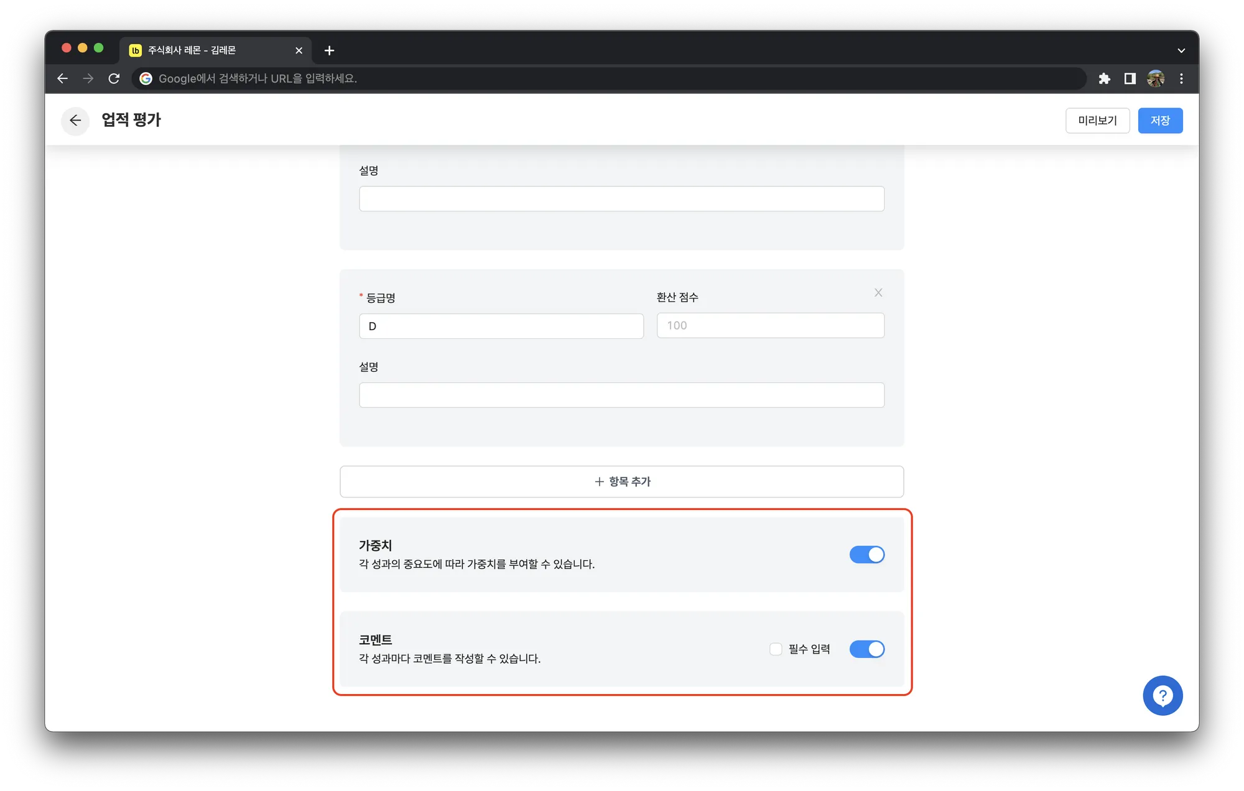Close the 주식회사 레몬 browser tab
The width and height of the screenshot is (1244, 791).
click(x=299, y=50)
